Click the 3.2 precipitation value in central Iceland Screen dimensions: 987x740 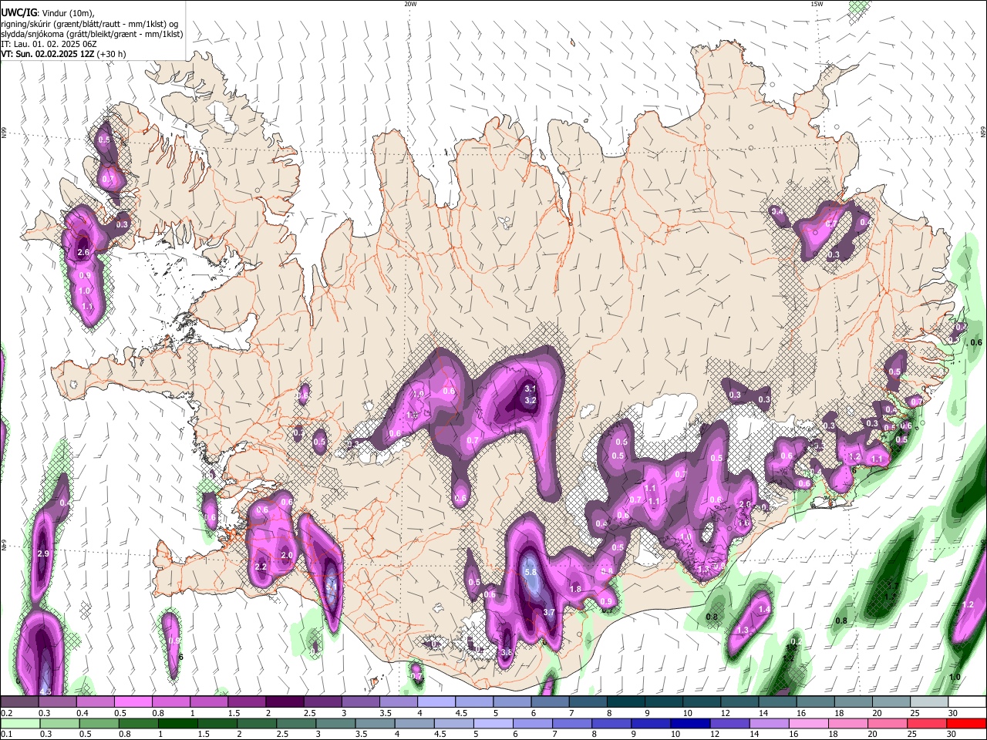(530, 400)
